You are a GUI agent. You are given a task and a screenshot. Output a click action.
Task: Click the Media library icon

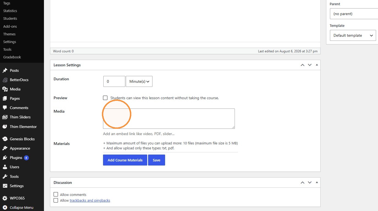[5, 89]
